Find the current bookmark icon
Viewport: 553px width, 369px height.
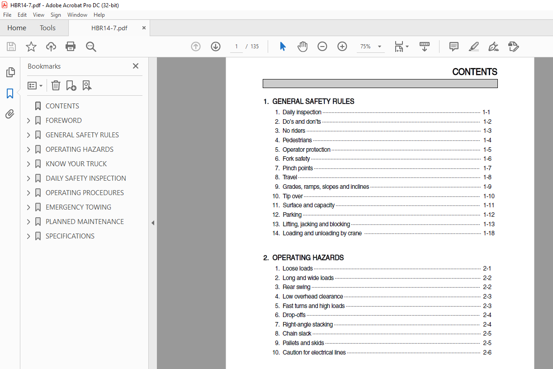pyautogui.click(x=87, y=85)
